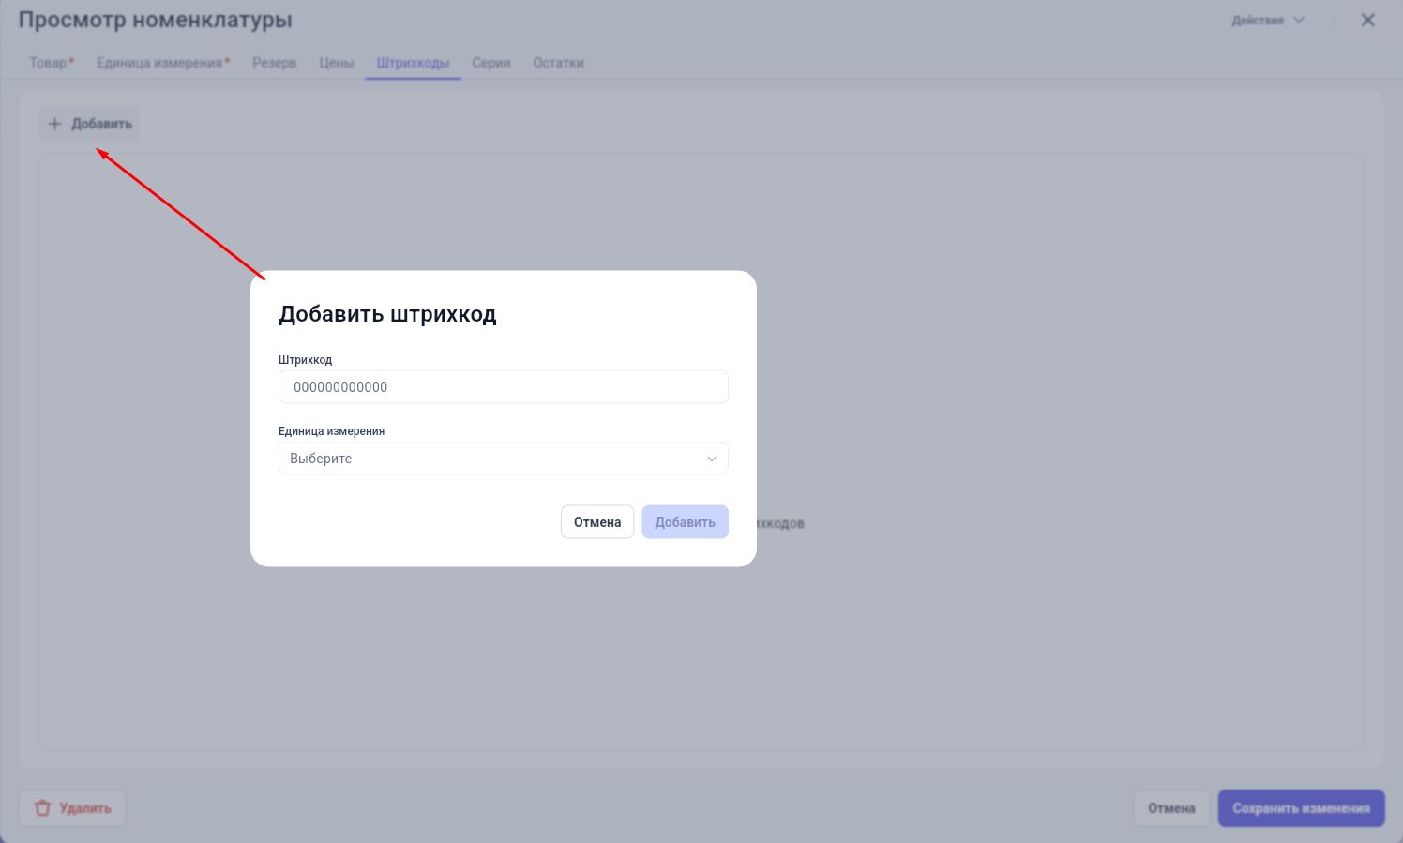Click the Штрихкод field label
Viewport: 1403px width, 843px height.
point(305,360)
